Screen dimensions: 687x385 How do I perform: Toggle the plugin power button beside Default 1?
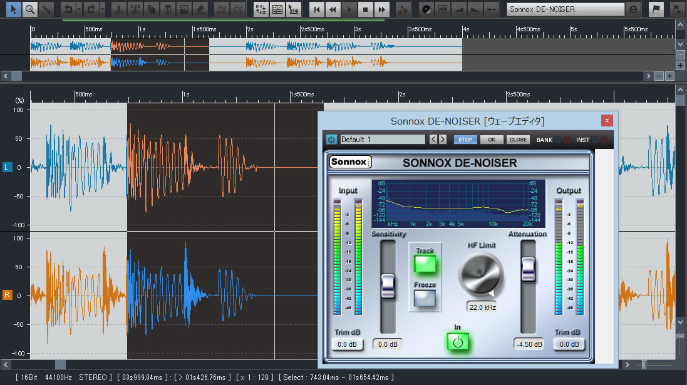pos(331,139)
